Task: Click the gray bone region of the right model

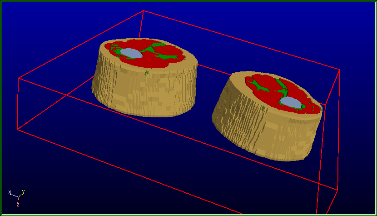Action: coord(291,102)
